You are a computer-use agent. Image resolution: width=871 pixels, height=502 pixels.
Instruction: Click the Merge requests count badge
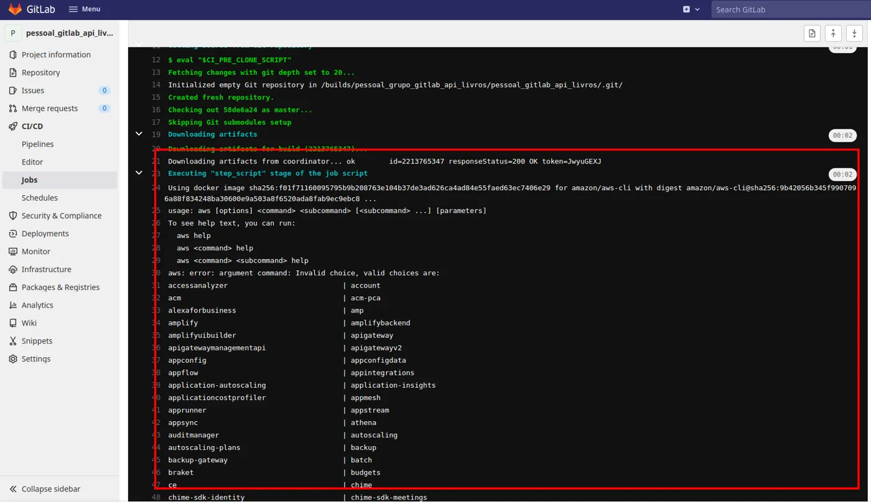click(x=105, y=109)
